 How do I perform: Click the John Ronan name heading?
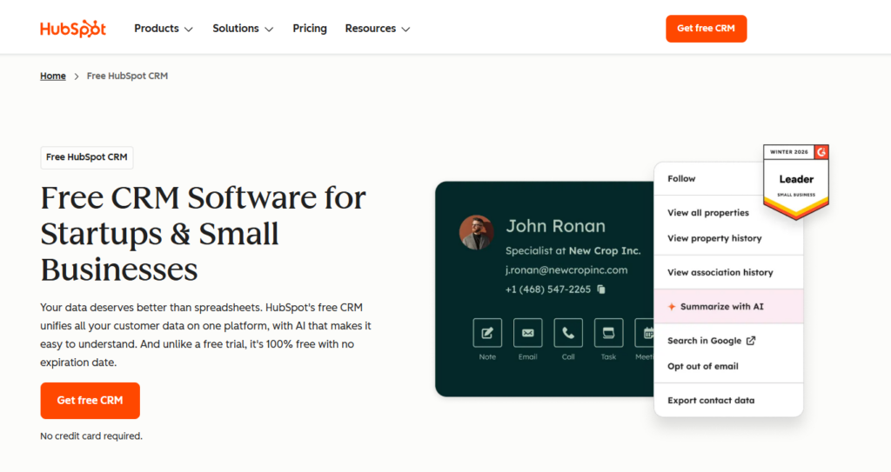click(x=556, y=226)
